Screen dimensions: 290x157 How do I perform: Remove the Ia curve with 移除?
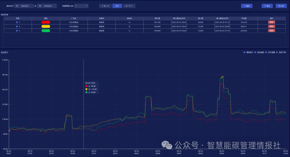pos(271,22)
